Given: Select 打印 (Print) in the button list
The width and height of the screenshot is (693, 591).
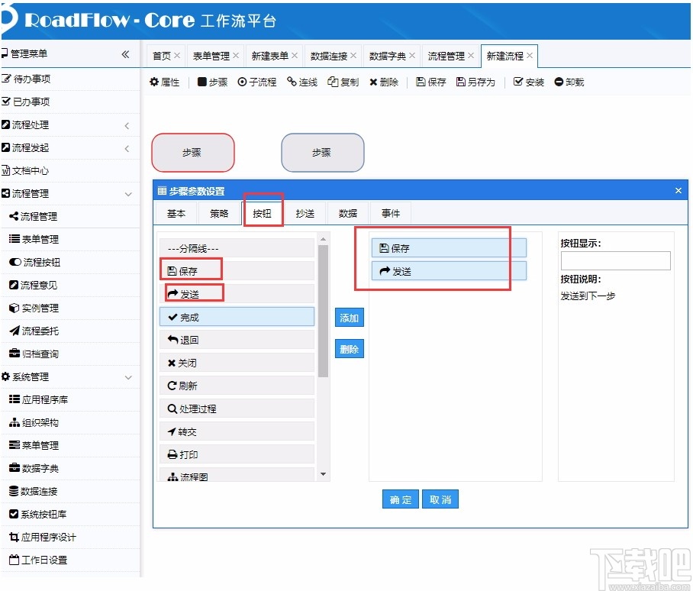Looking at the screenshot, I should click(237, 454).
